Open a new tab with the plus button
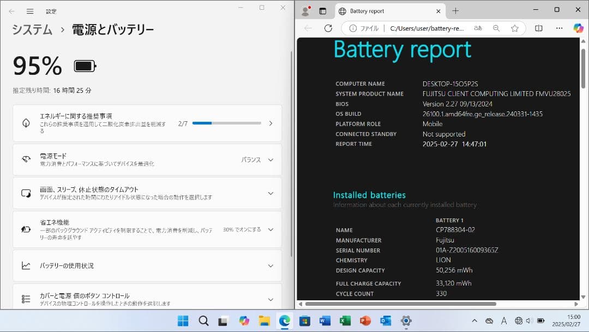The height and width of the screenshot is (332, 589). (455, 10)
